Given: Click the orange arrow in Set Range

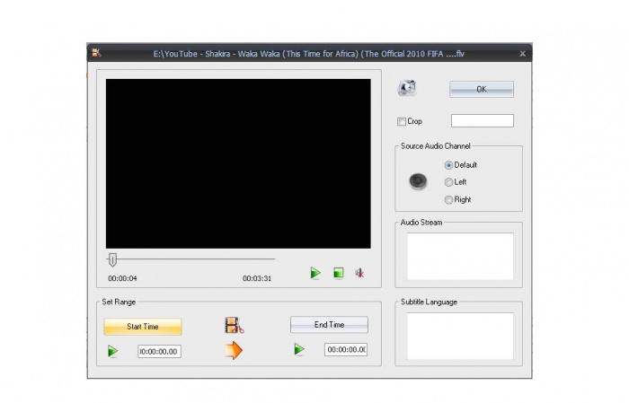Looking at the screenshot, I should pos(234,350).
